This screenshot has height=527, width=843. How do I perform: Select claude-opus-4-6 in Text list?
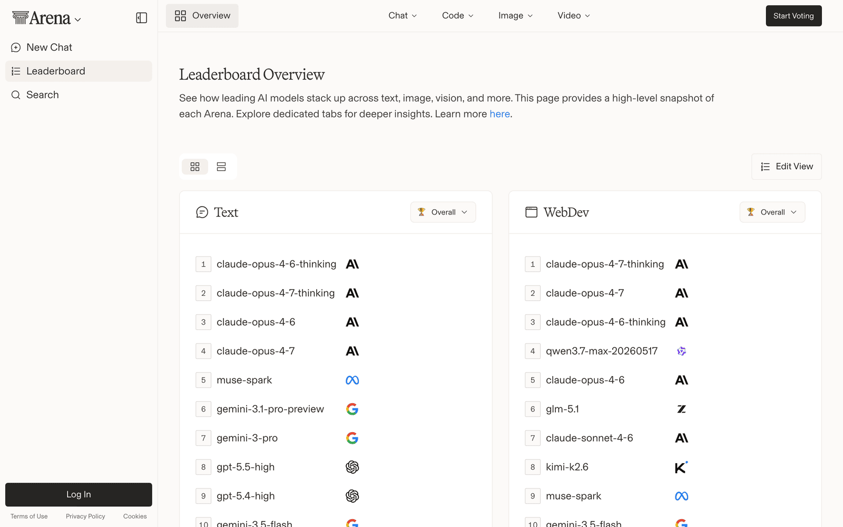(x=256, y=322)
